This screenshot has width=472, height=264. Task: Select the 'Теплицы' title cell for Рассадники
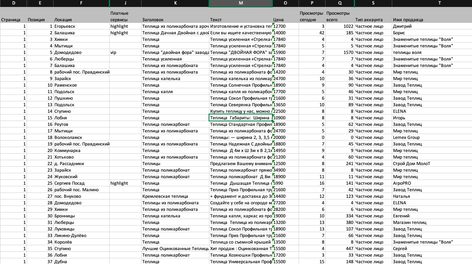pyautogui.click(x=175, y=163)
